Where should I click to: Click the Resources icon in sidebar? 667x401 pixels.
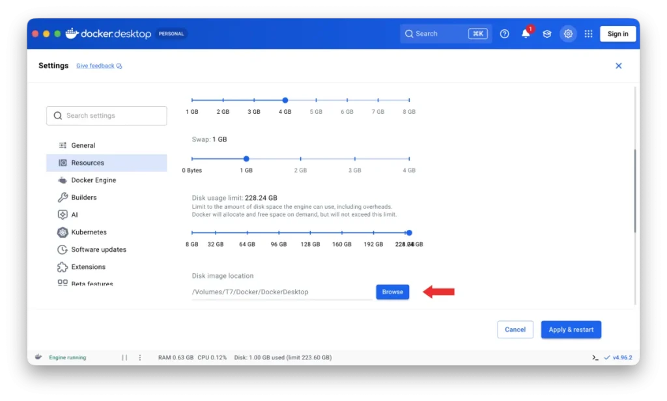click(x=63, y=163)
